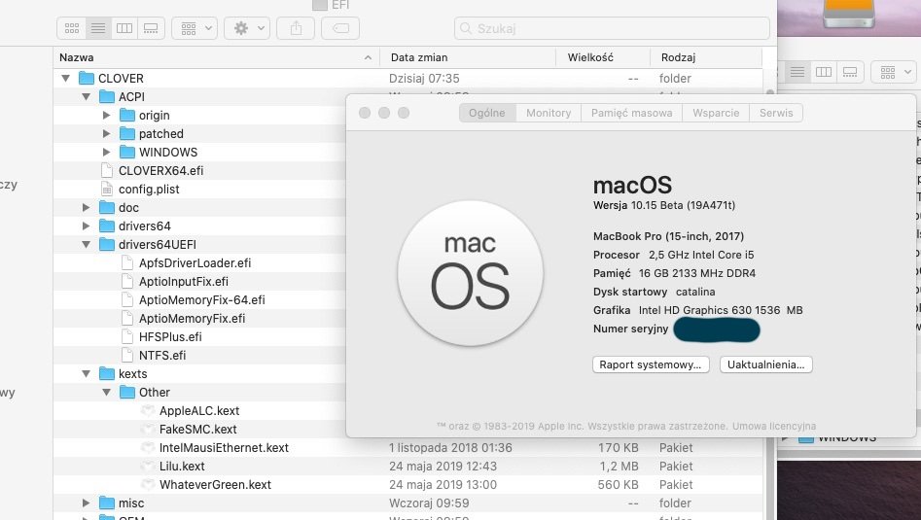Select CLOVERX64.efi file icon

pos(107,170)
